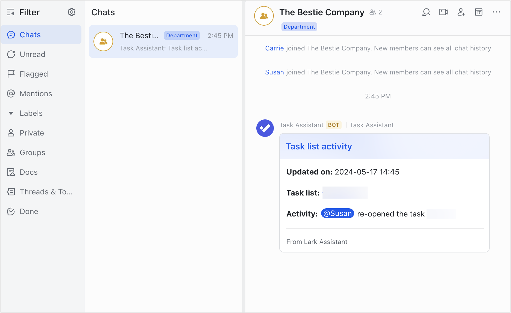The image size is (511, 313).
Task: Open the more options menu in chat header
Action: [x=496, y=12]
